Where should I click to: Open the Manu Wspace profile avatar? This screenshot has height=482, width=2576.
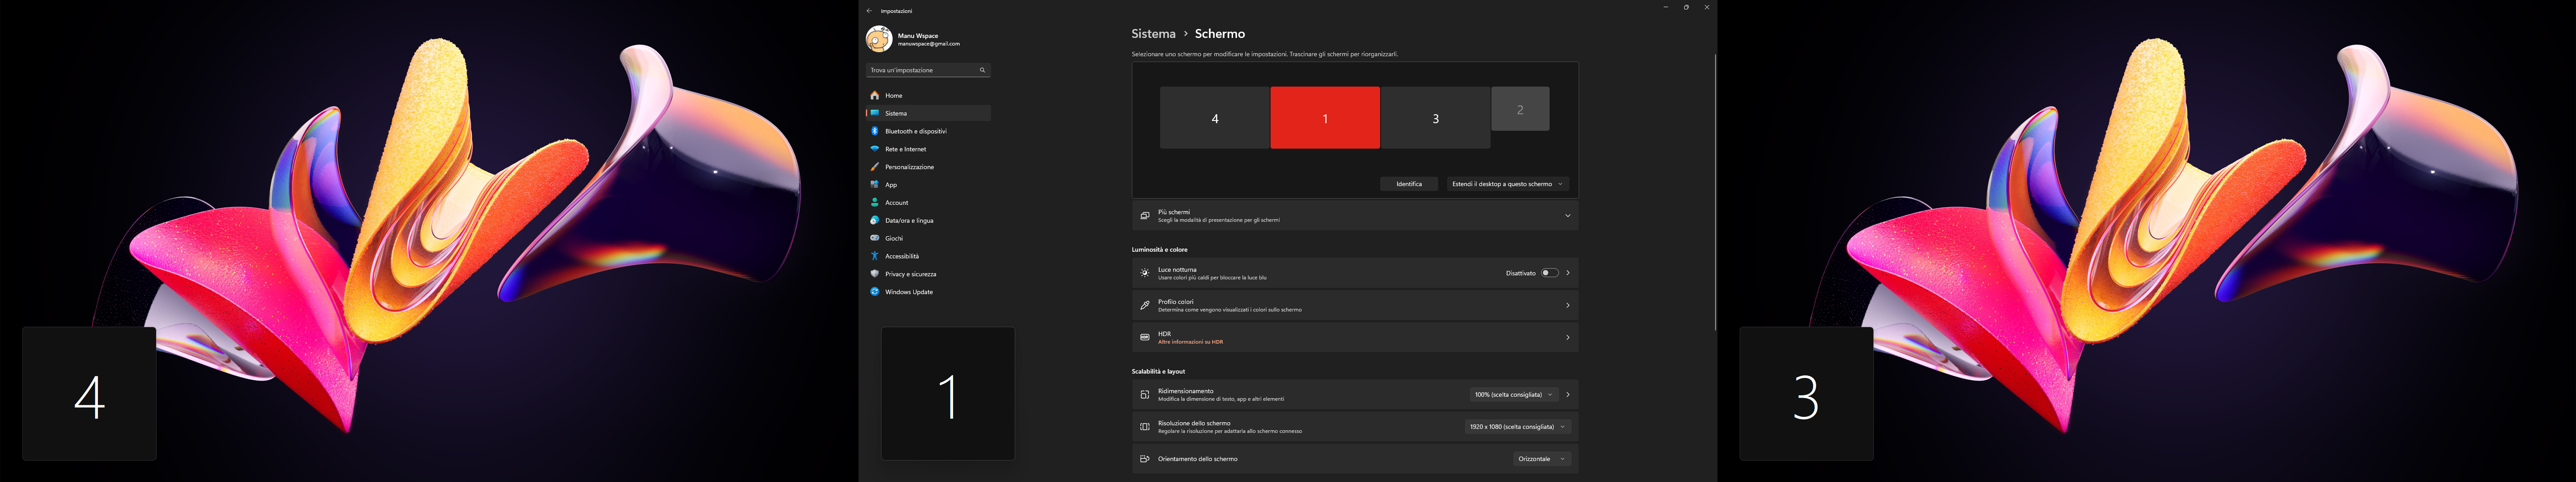pyautogui.click(x=879, y=39)
